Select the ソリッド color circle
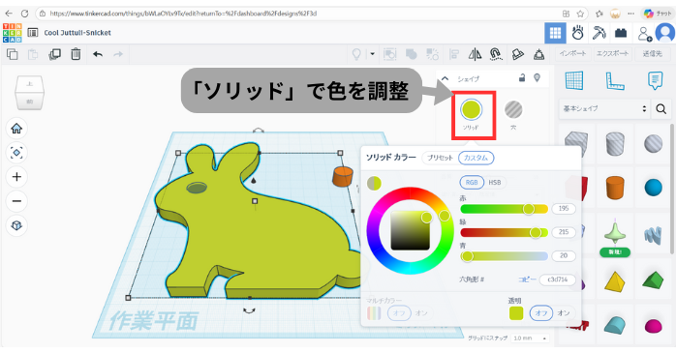The width and height of the screenshot is (676, 353). click(x=471, y=109)
